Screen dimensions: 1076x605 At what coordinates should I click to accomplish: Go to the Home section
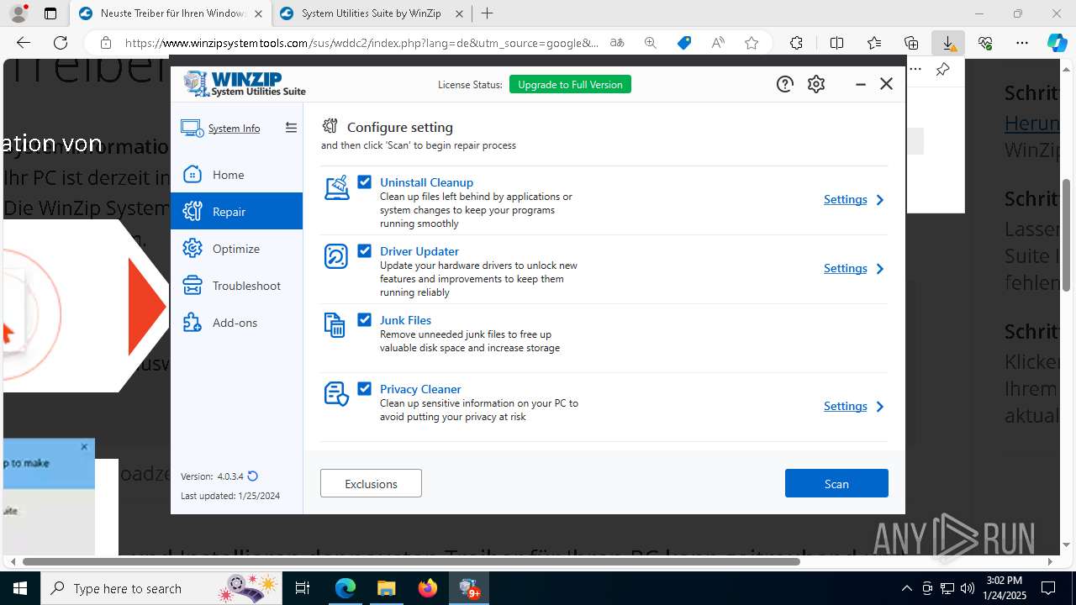236,175
